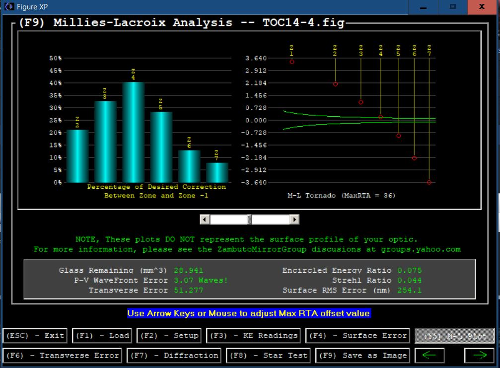Screen dimensions: 500x368
Task: Click the Strehl Ratio value 0.044
Action: [x=410, y=280]
